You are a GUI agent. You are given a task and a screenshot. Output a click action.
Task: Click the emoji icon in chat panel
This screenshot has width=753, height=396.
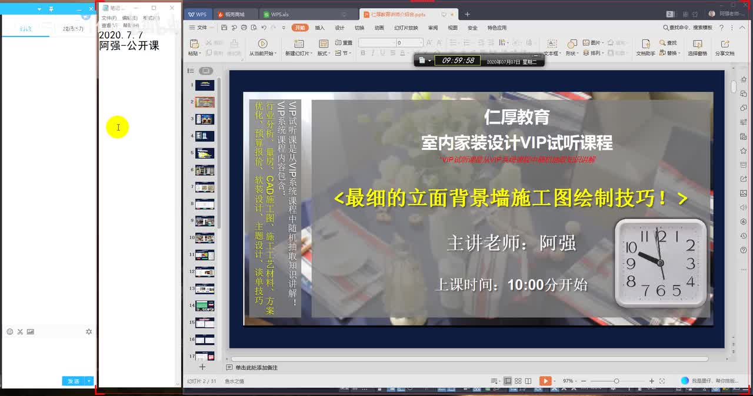pyautogui.click(x=9, y=331)
